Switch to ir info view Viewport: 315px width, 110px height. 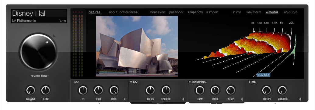(x=237, y=12)
